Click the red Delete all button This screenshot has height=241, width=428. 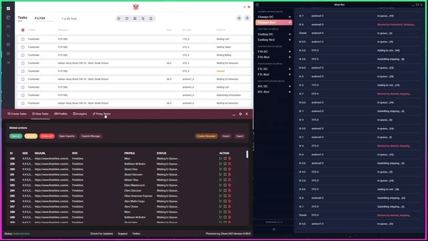[47, 136]
